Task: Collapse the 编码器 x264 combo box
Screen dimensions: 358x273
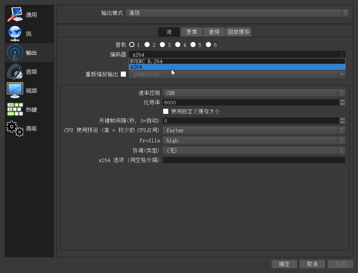Action: click(237, 54)
